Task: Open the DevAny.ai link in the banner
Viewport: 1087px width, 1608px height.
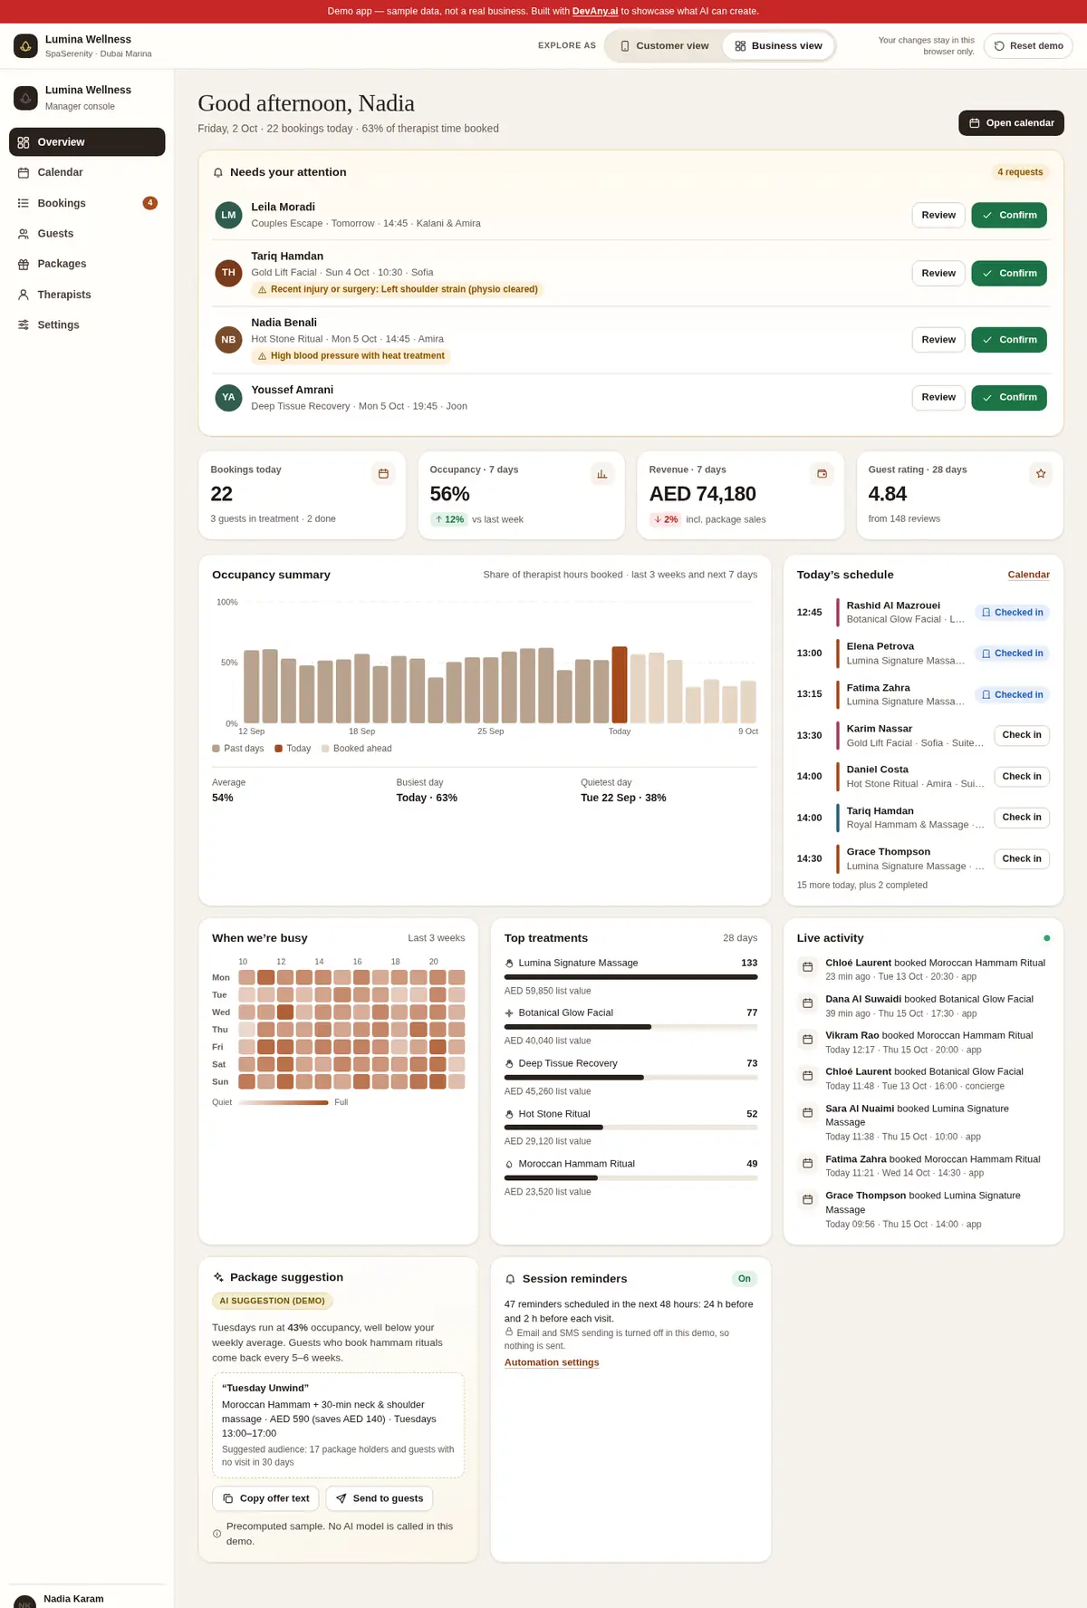Action: (595, 12)
